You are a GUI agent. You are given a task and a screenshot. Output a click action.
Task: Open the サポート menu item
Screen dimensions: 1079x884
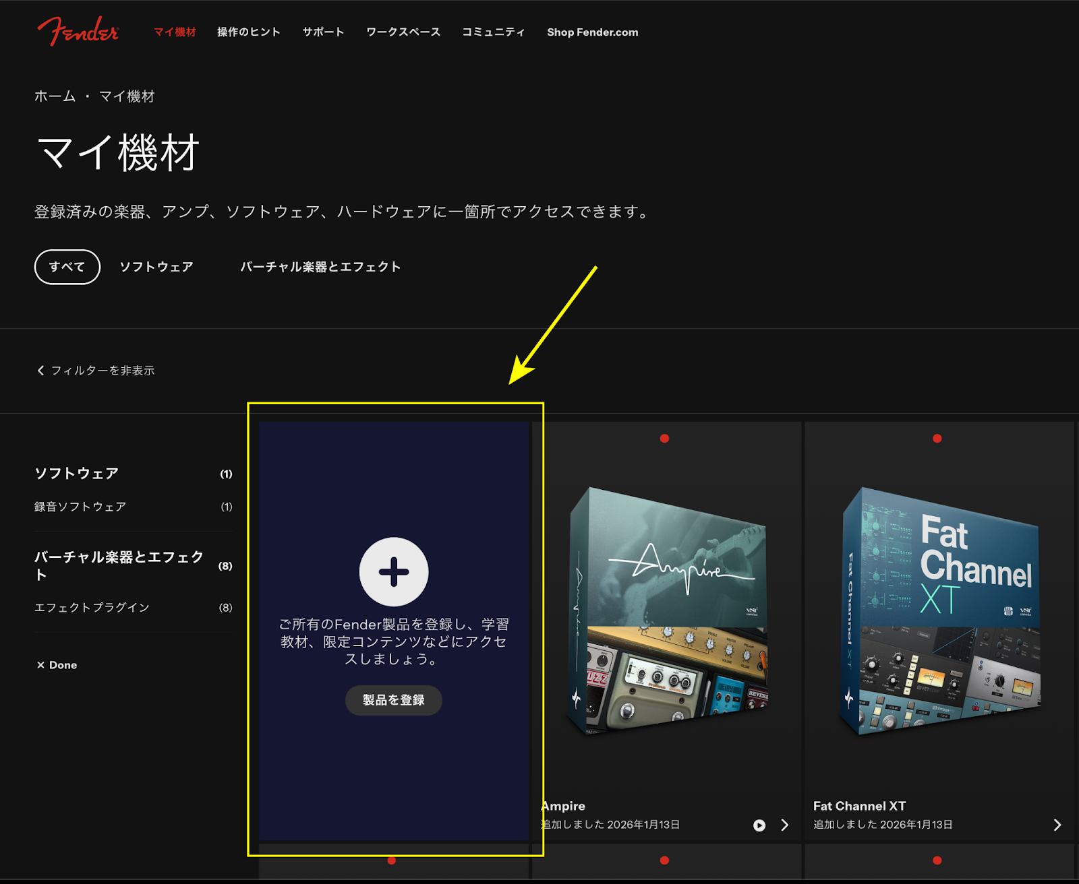click(323, 32)
